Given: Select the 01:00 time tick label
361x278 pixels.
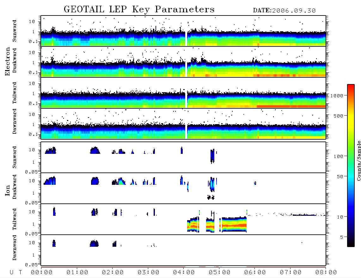Looking at the screenshot, I should pos(77,273).
